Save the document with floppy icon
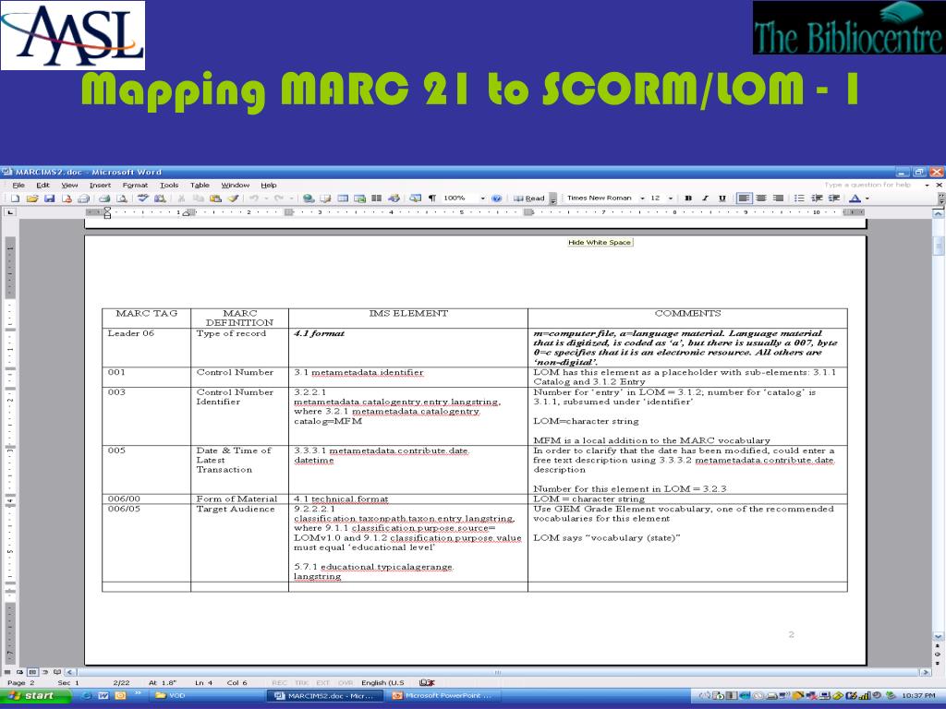The height and width of the screenshot is (709, 946). (x=50, y=198)
